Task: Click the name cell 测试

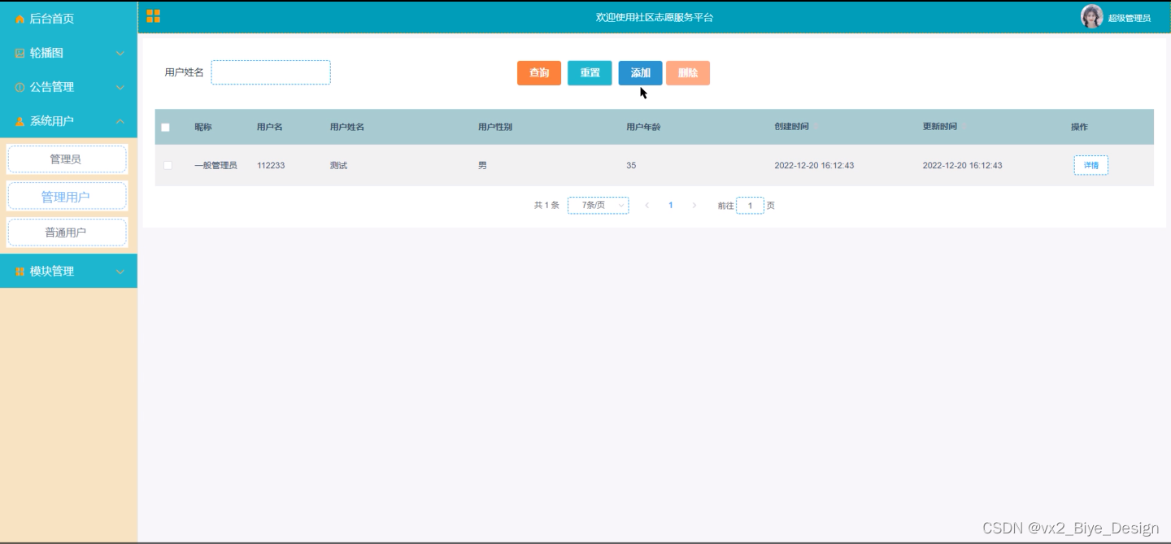Action: click(x=338, y=165)
